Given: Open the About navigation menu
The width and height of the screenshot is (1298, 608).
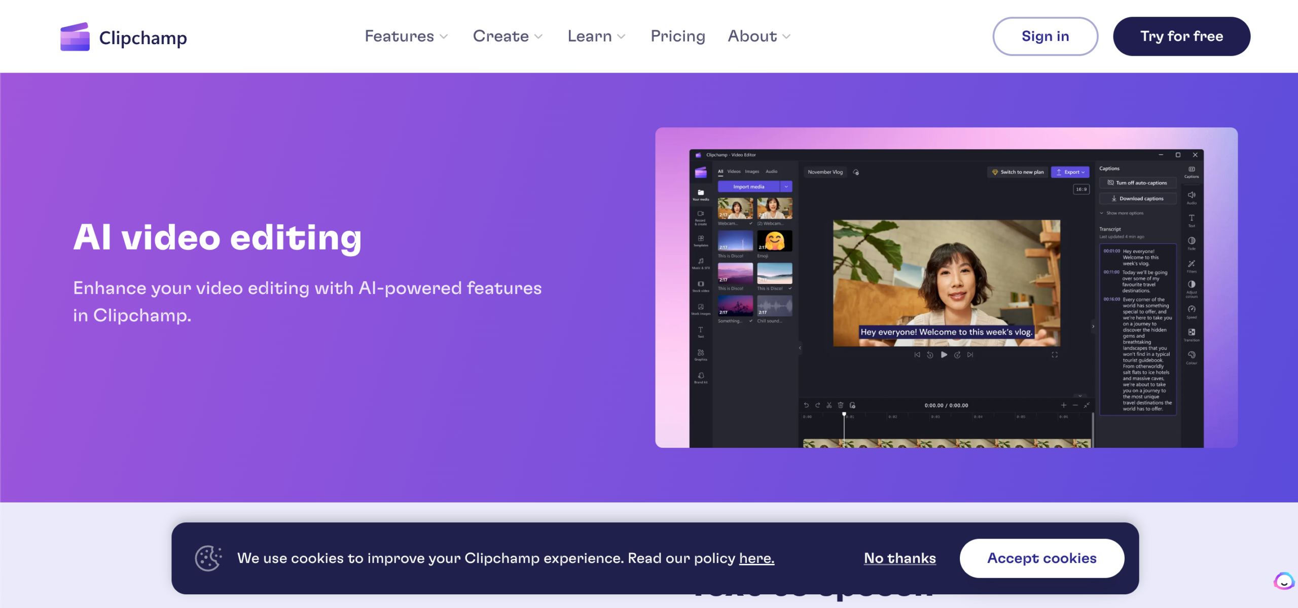Looking at the screenshot, I should [759, 37].
